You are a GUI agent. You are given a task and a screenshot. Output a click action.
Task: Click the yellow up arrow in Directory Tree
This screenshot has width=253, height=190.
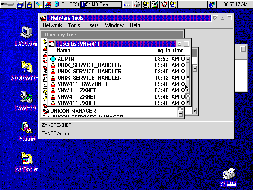pyautogui.click(x=45, y=42)
